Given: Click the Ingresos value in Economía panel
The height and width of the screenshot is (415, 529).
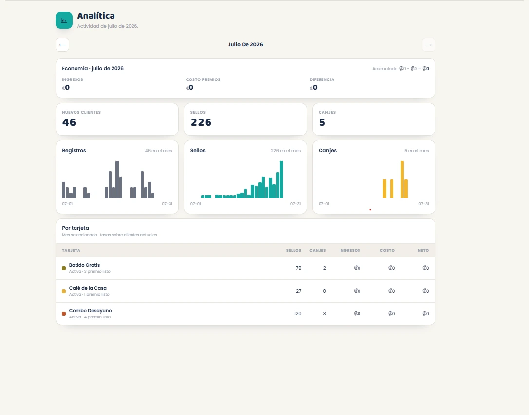Looking at the screenshot, I should coord(66,87).
